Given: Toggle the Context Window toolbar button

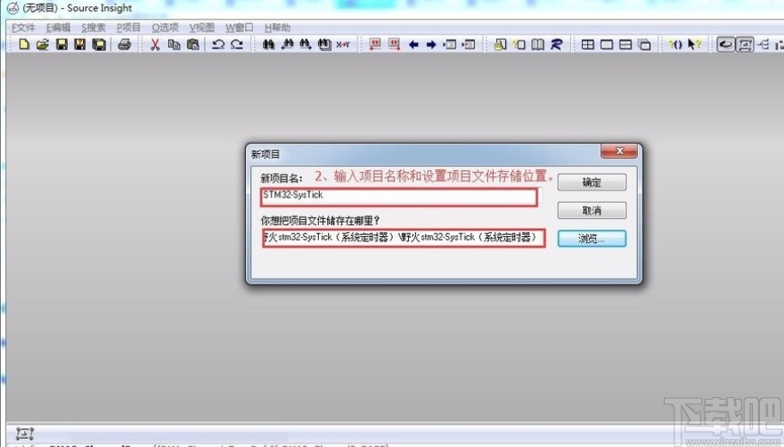Looking at the screenshot, I should (745, 45).
